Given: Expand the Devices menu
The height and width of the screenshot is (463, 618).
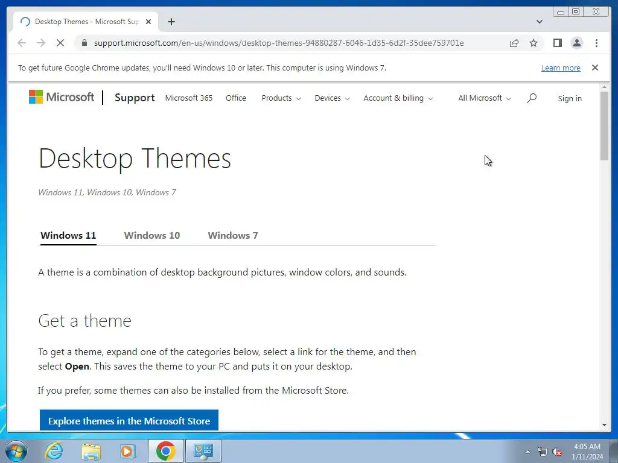Looking at the screenshot, I should click(332, 98).
